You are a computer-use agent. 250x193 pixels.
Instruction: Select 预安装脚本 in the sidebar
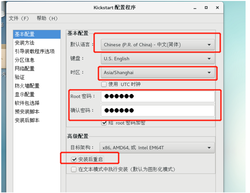(37, 112)
